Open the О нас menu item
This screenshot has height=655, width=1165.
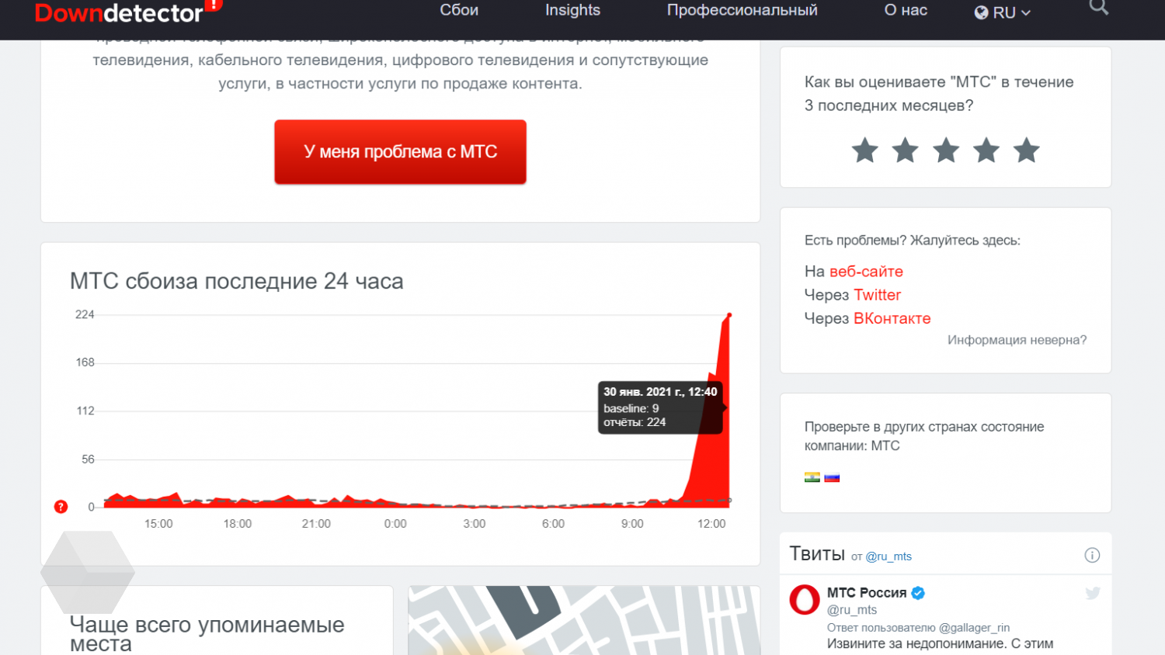(906, 10)
